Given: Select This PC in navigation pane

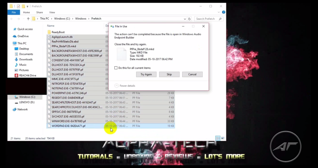Looking at the screenshot, I should pyautogui.click(x=22, y=43).
